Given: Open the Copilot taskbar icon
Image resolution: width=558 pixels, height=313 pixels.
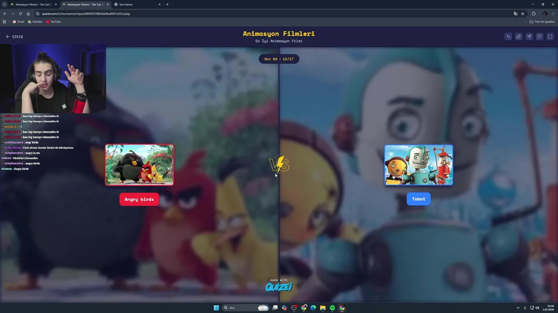Looking at the screenshot, I should coord(285,308).
